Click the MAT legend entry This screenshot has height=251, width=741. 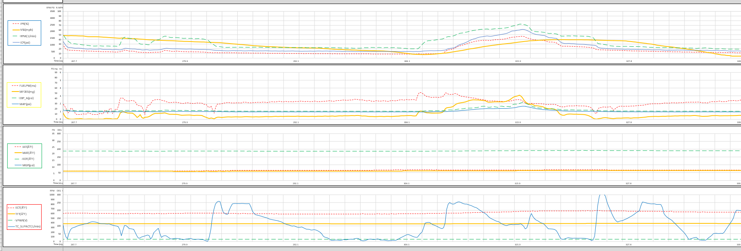(x=28, y=153)
